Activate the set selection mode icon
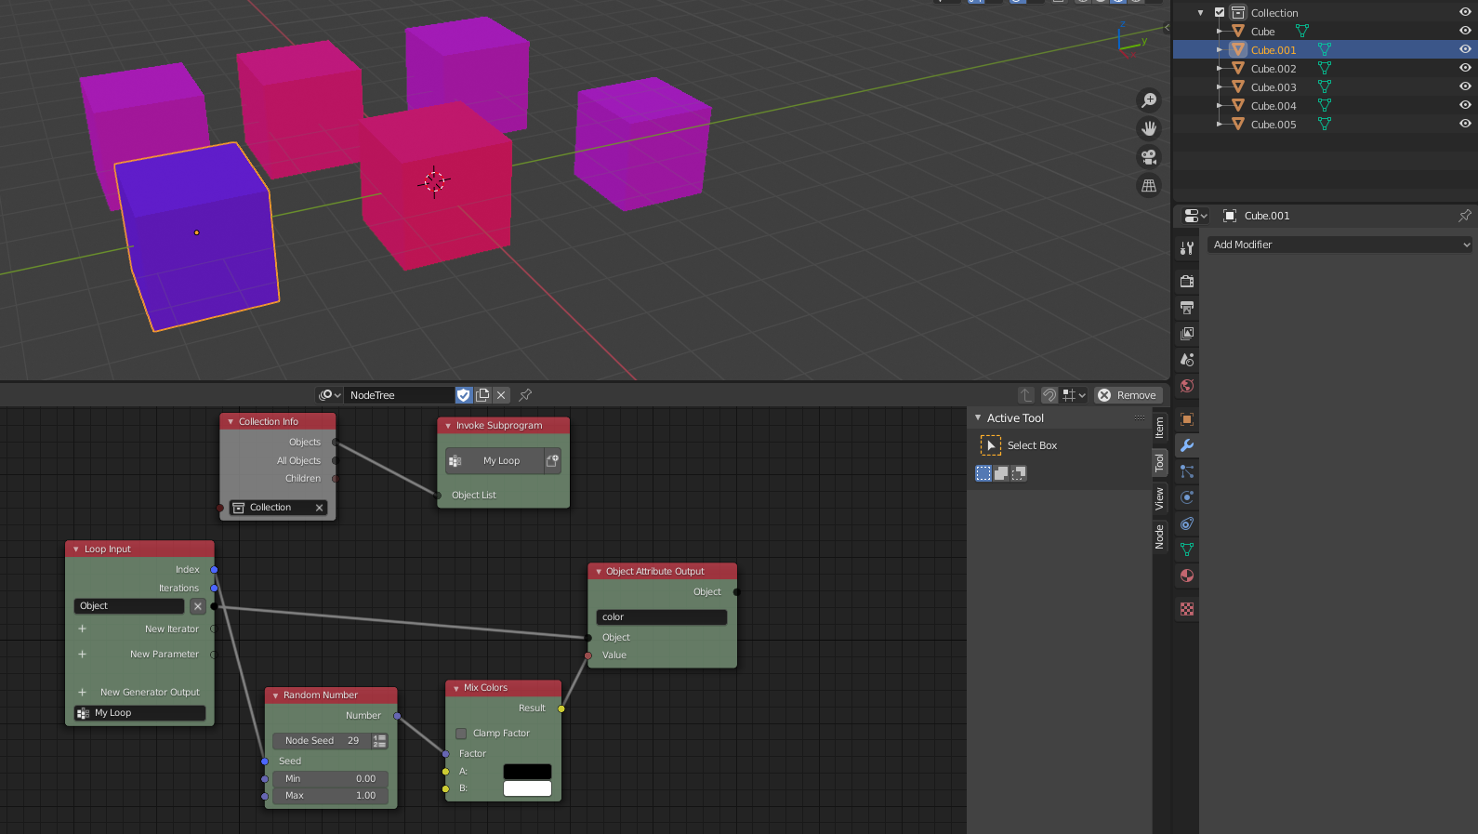1478x834 pixels. point(983,473)
